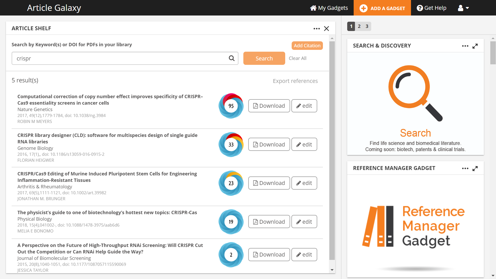This screenshot has width=496, height=279.
Task: Click the Altmetric badge showing 2
Action: pos(231,255)
